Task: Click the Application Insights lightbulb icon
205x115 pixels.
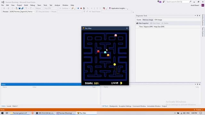Action: [x=110, y=8]
